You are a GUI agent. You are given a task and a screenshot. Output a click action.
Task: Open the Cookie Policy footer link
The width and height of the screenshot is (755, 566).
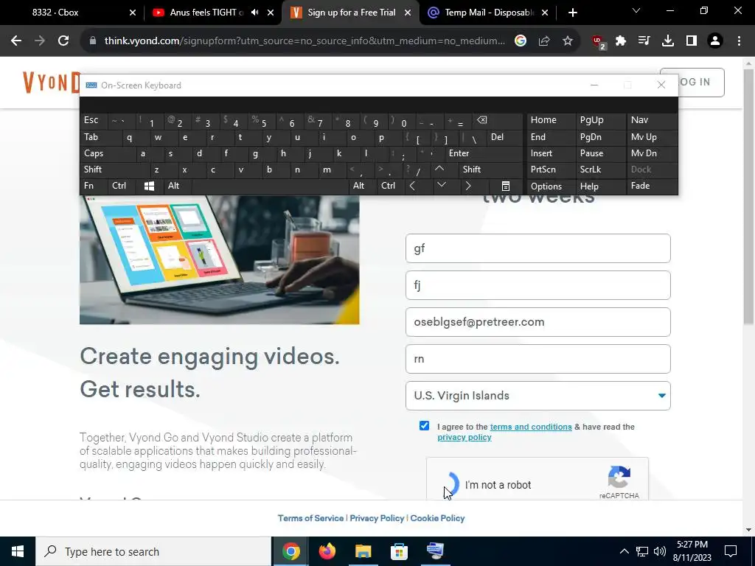point(437,518)
